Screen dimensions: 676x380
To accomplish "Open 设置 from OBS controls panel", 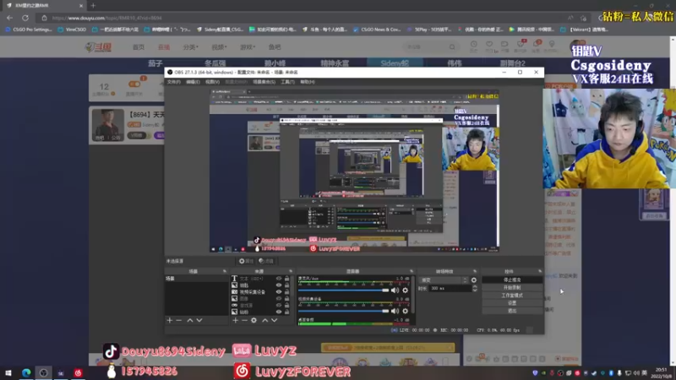I will pyautogui.click(x=512, y=303).
